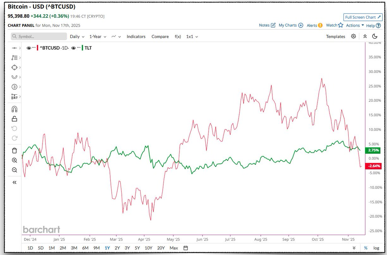This screenshot has width=387, height=255.
Task: Toggle visibility of the TLT series
Action: [x=74, y=48]
